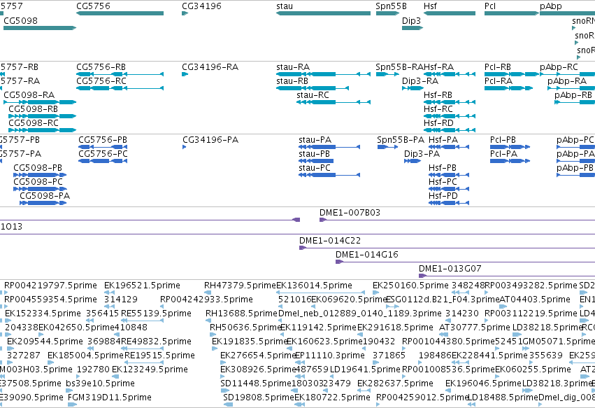The image size is (595, 408).
Task: Click the Hsf-RD transcript
Action: click(x=450, y=130)
